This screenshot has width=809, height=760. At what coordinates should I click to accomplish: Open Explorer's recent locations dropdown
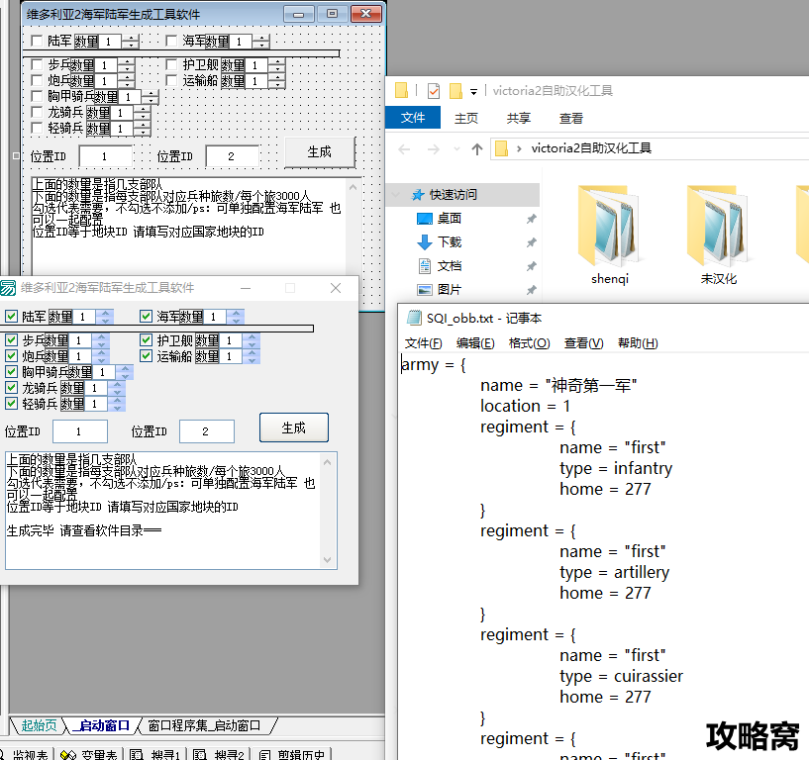[x=456, y=149]
